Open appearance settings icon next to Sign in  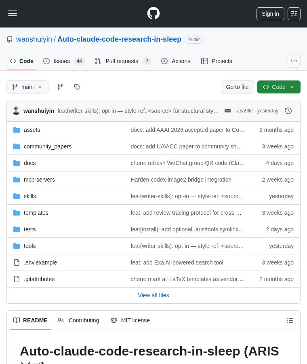(294, 14)
